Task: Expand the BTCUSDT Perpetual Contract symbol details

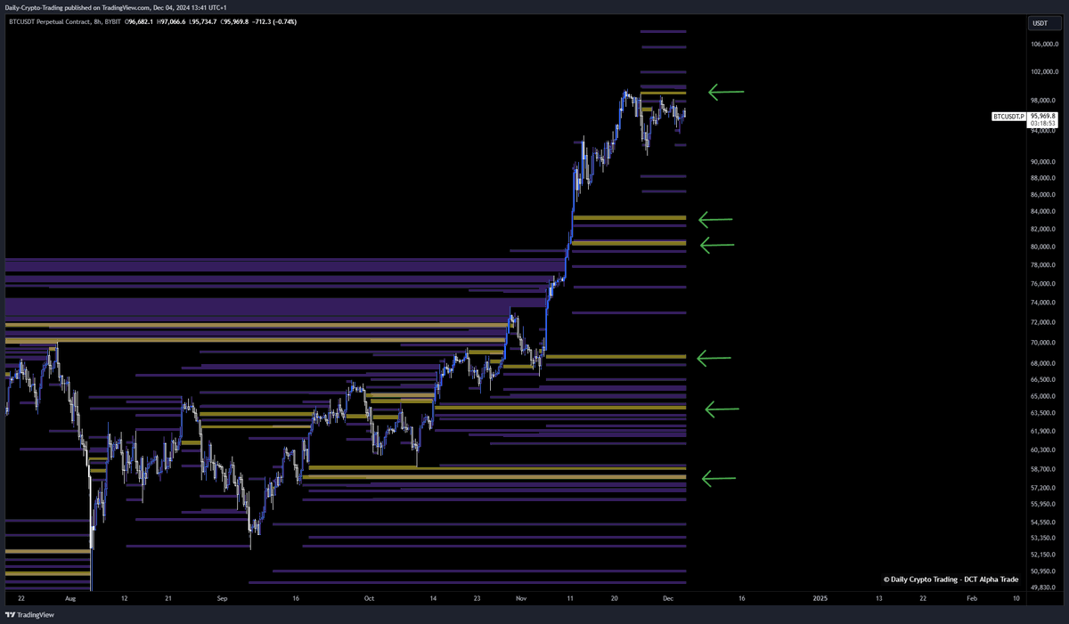Action: point(49,21)
